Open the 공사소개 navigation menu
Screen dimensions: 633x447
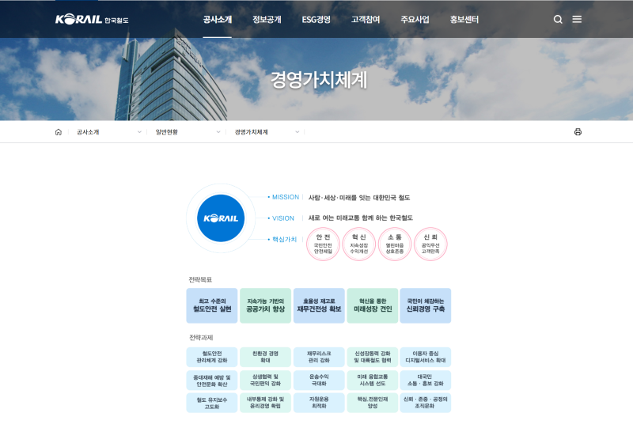tap(218, 19)
